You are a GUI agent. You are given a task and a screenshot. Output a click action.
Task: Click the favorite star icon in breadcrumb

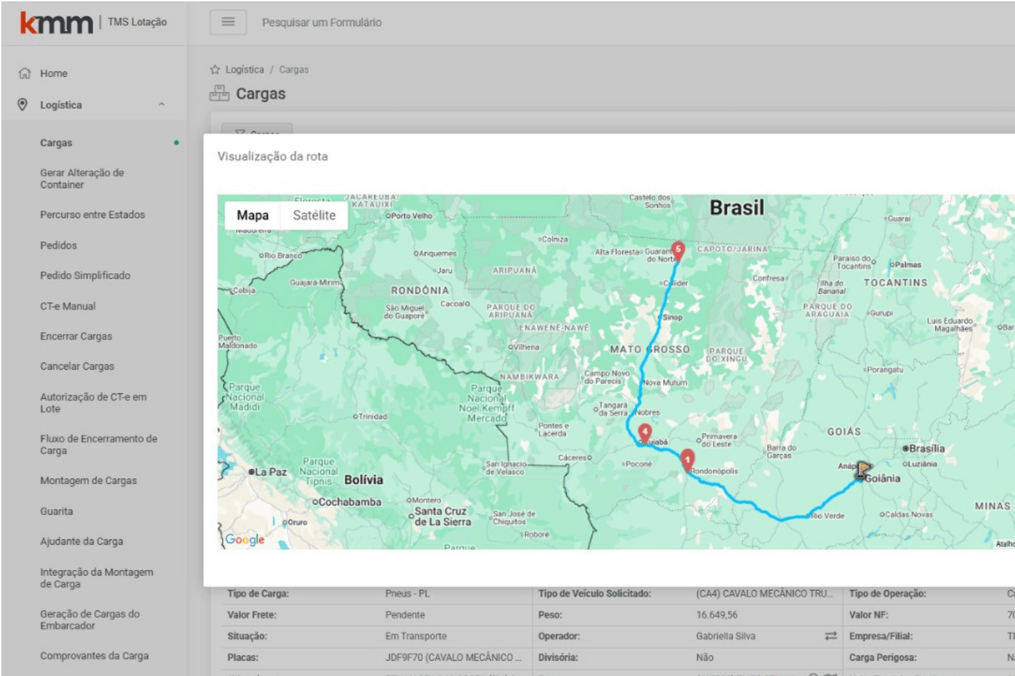[215, 69]
